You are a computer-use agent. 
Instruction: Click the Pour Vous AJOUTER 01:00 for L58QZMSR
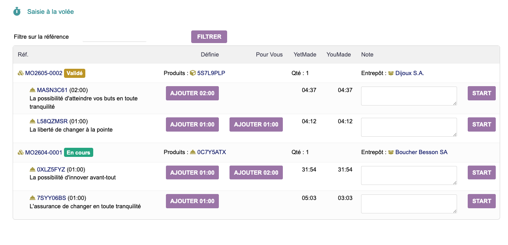point(256,124)
